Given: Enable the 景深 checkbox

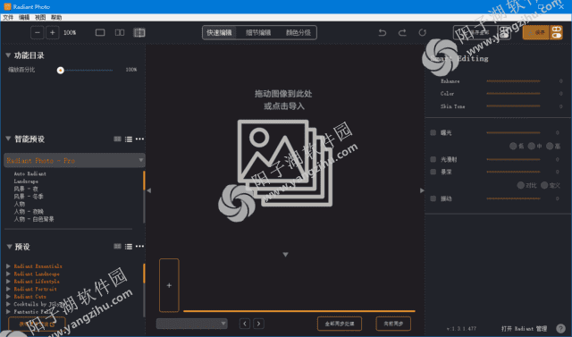Looking at the screenshot, I should click(x=433, y=172).
